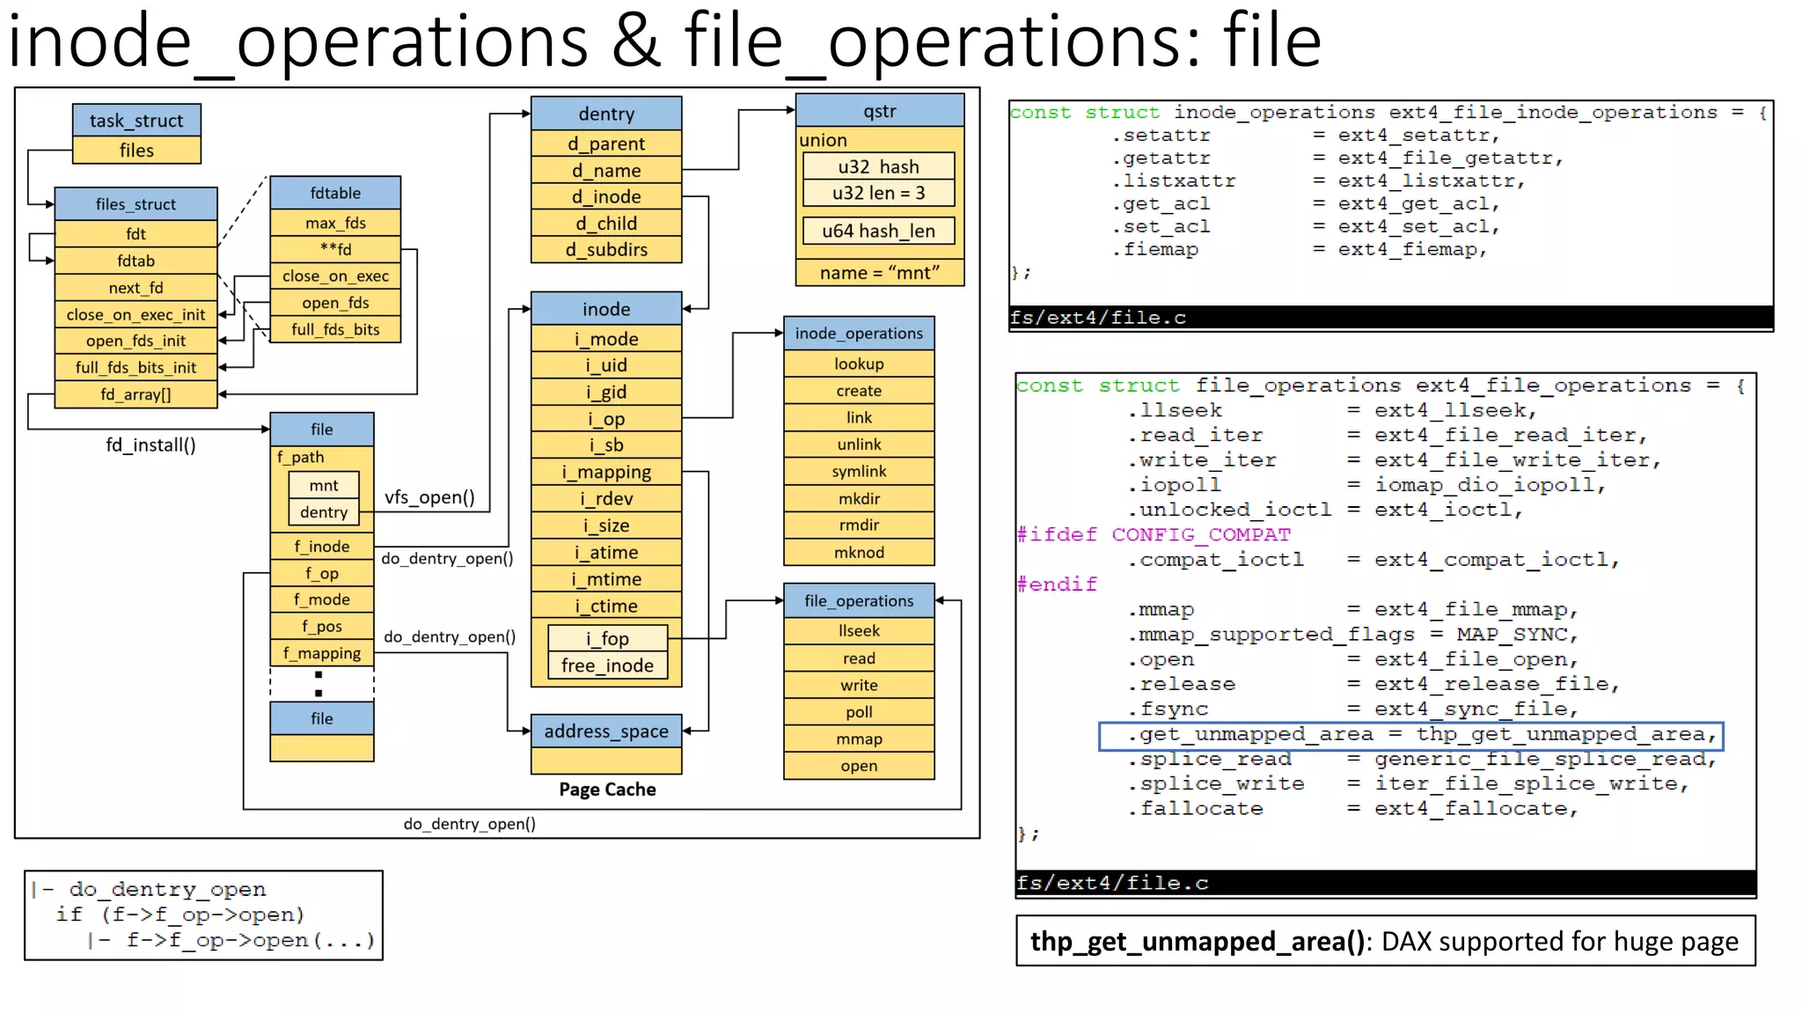Click the d_inode field in dentry
The width and height of the screenshot is (1802, 1014).
[606, 196]
